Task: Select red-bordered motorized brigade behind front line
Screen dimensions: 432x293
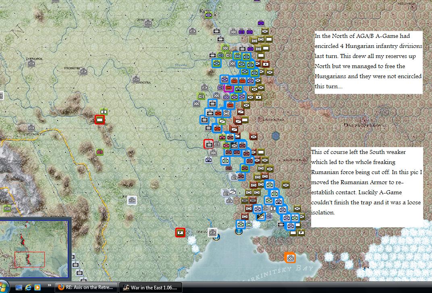Action: coord(209,144)
